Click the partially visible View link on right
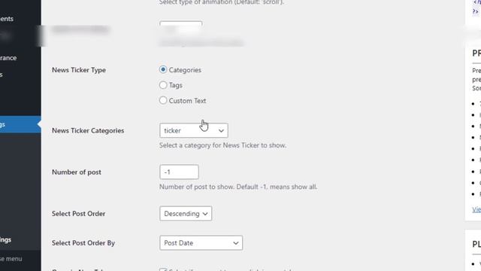 (x=476, y=209)
